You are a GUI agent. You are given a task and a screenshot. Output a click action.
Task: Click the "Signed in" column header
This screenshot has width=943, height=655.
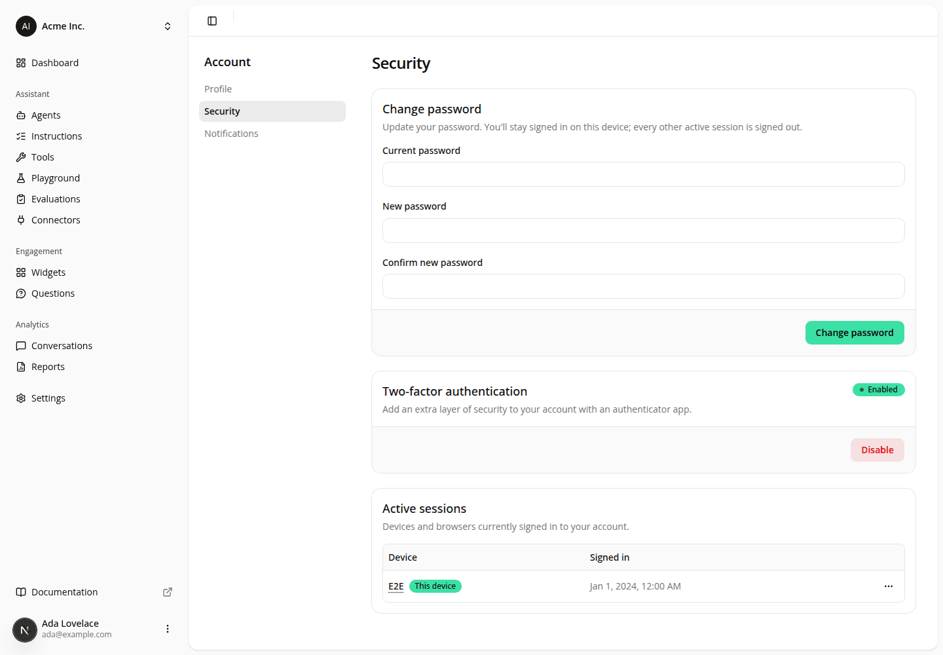pyautogui.click(x=610, y=557)
